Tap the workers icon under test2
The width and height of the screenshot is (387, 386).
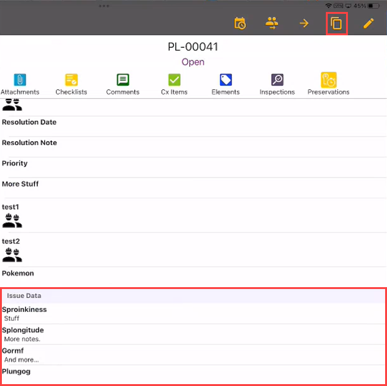click(x=12, y=255)
